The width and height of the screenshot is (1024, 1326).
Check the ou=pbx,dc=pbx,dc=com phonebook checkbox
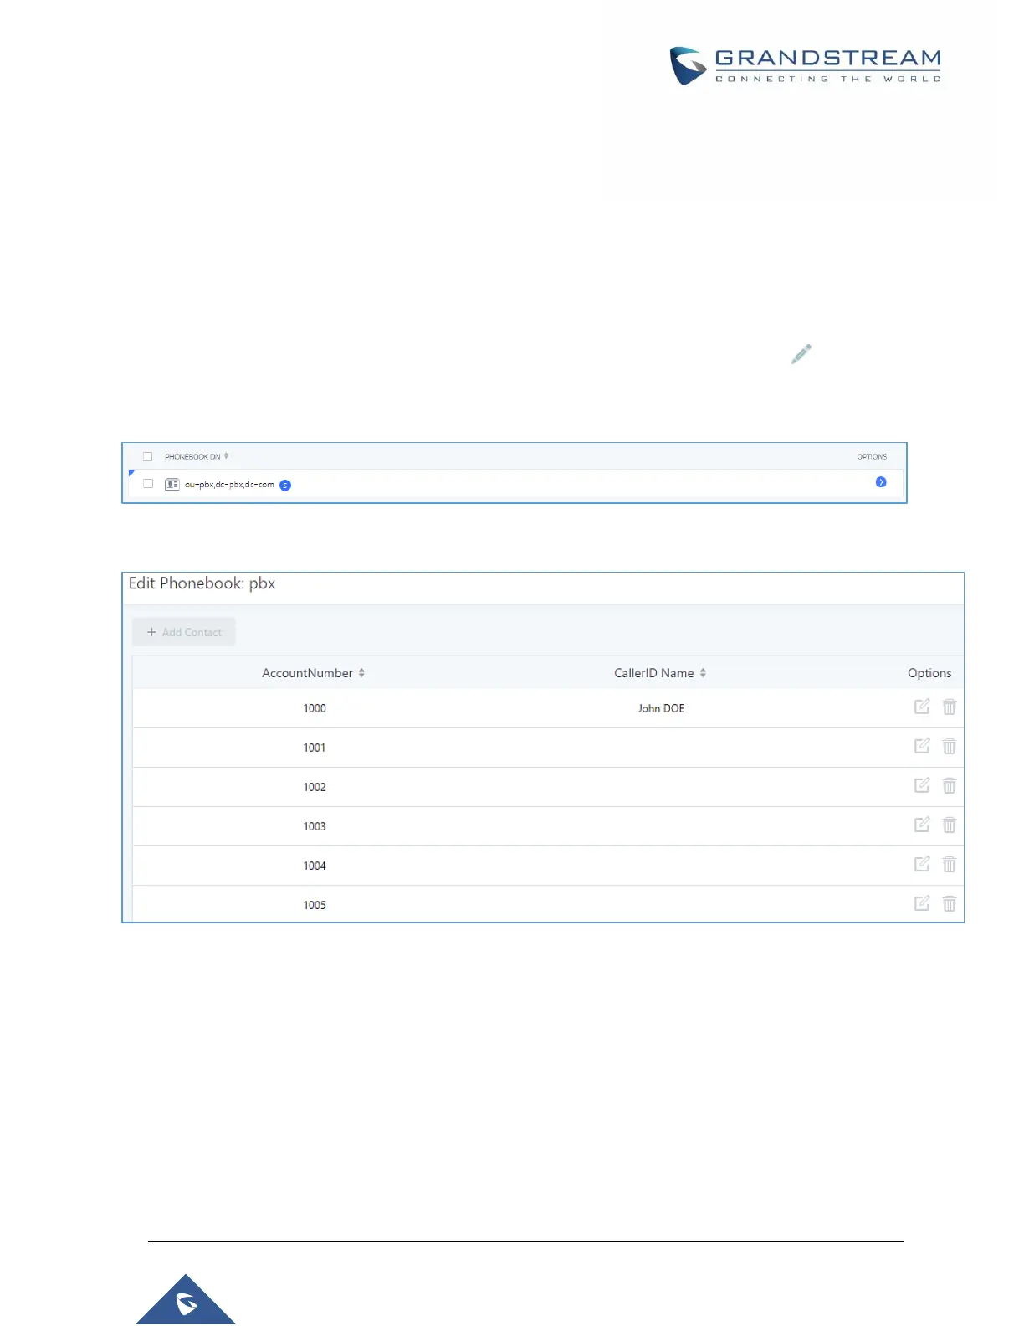[x=148, y=484]
